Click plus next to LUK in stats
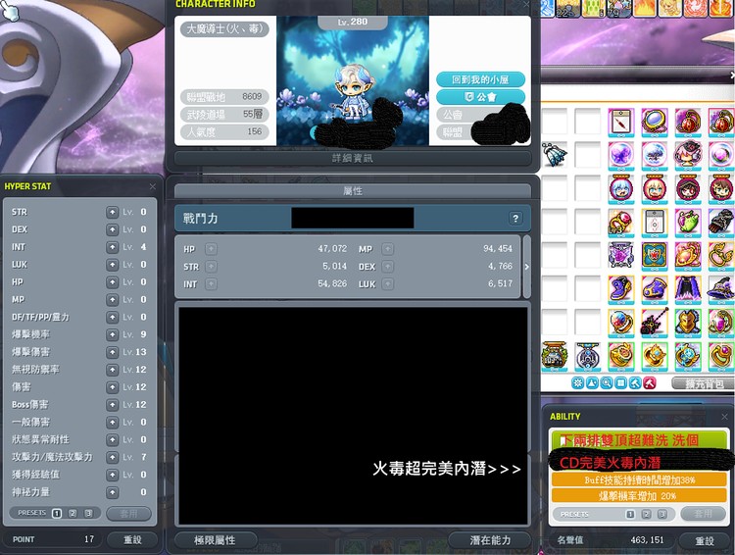735x555 pixels. coord(388,283)
